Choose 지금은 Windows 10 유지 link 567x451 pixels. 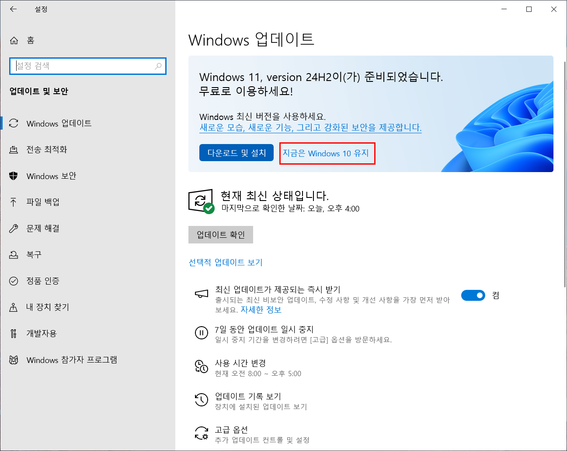[x=326, y=153]
